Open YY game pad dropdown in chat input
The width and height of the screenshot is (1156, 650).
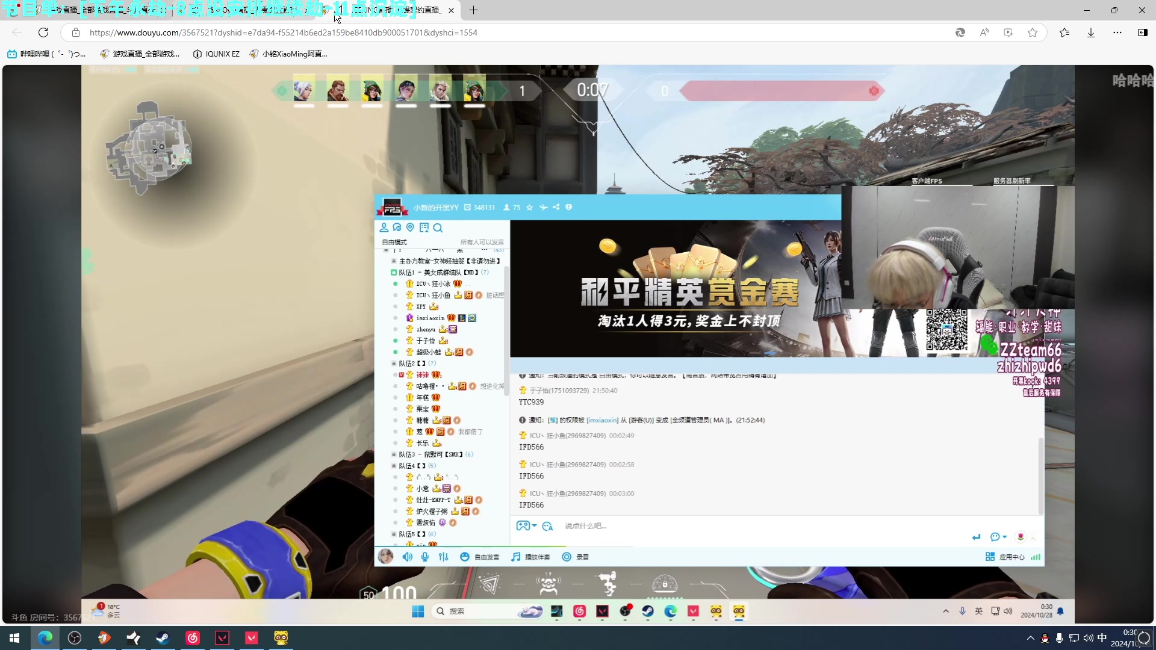tap(526, 526)
